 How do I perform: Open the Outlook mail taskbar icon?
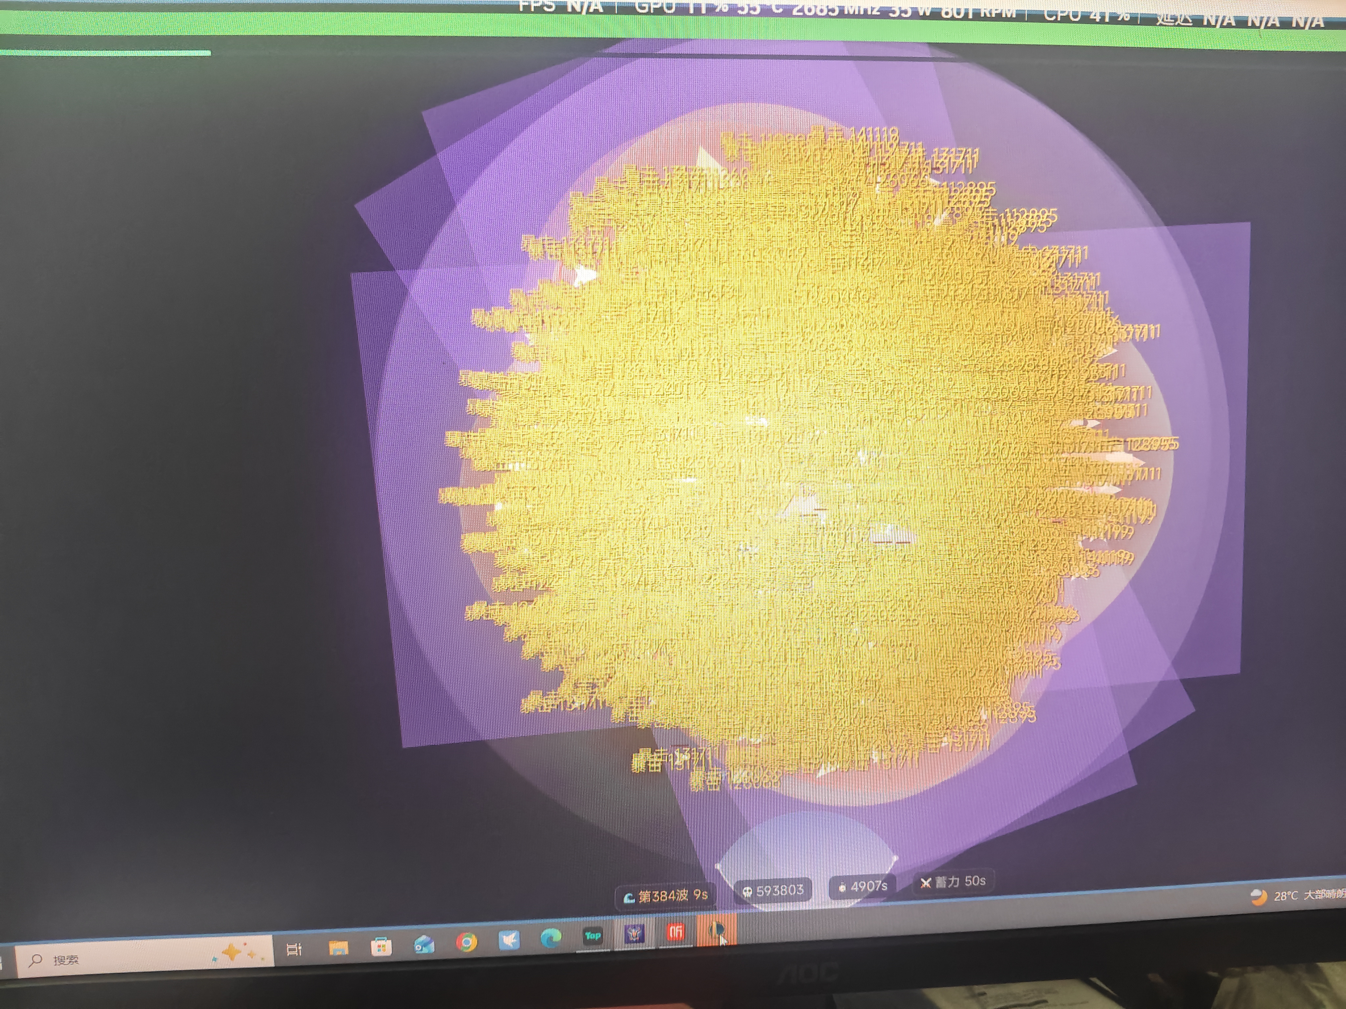(x=424, y=945)
